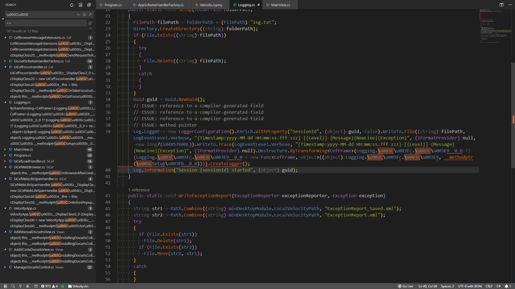Collapse all search results
The image size is (515, 289).
tap(89, 5)
